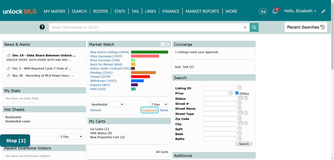The width and height of the screenshot is (334, 160).
Task: Open the Price field help icon
Action: point(230,93)
